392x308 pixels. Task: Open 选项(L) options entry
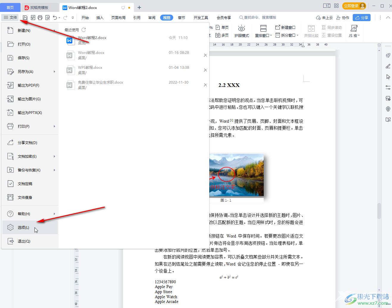pyautogui.click(x=30, y=227)
